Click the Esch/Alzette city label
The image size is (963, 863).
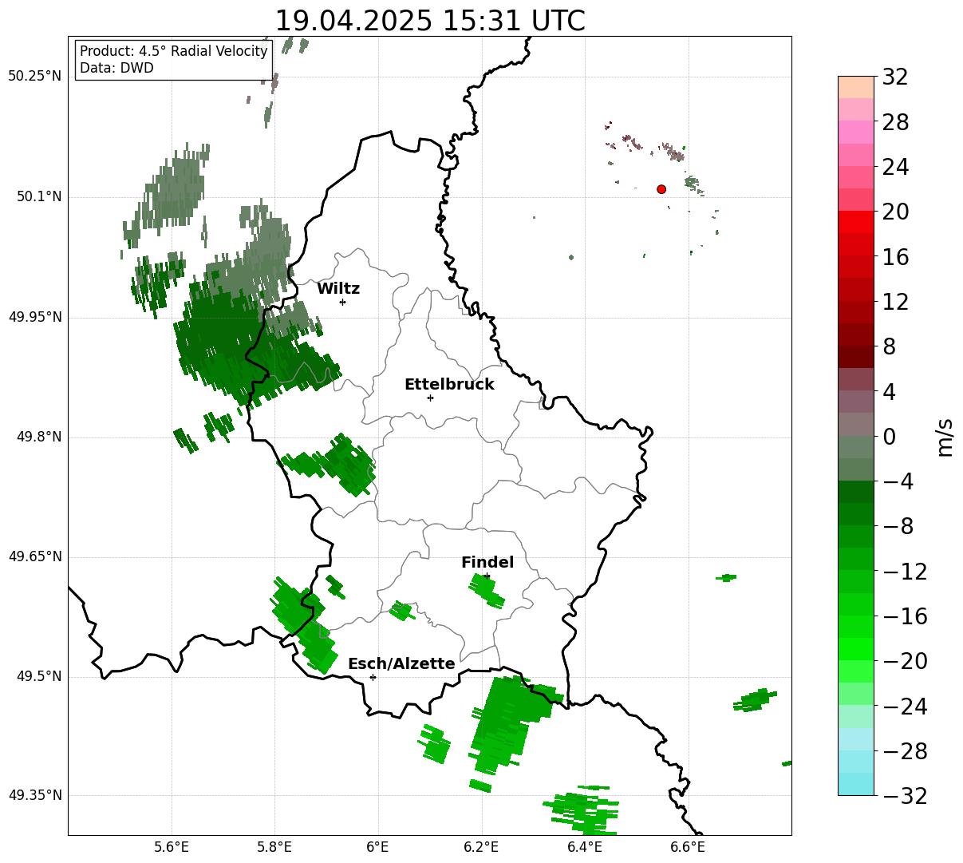(401, 664)
